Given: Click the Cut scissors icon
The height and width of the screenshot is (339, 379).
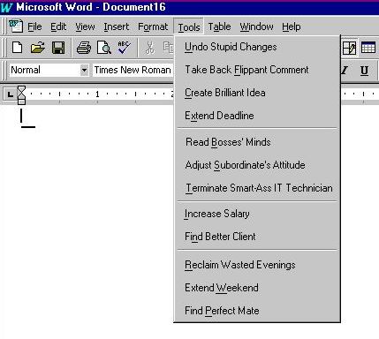Looking at the screenshot, I should (150, 48).
